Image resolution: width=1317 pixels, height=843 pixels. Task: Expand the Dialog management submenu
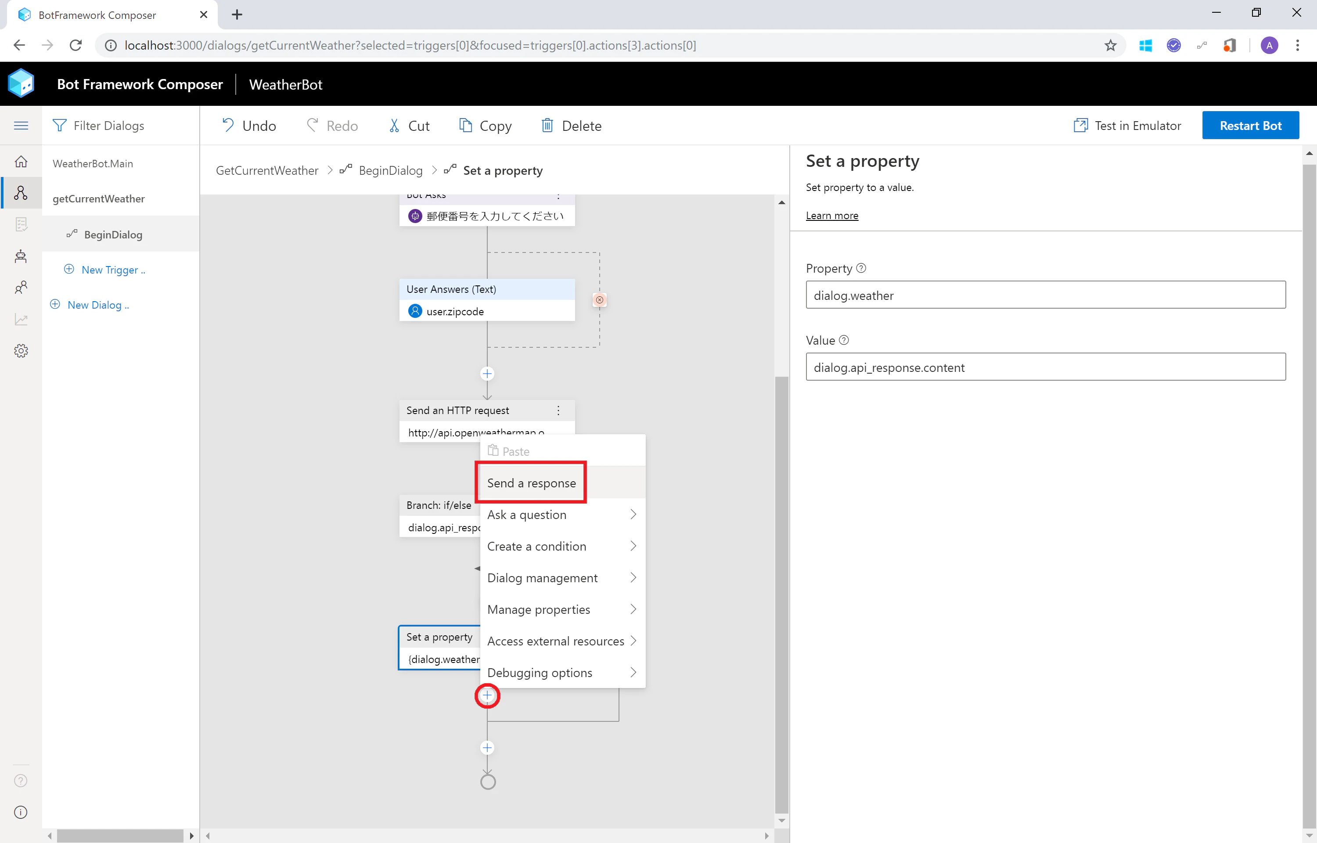(562, 578)
